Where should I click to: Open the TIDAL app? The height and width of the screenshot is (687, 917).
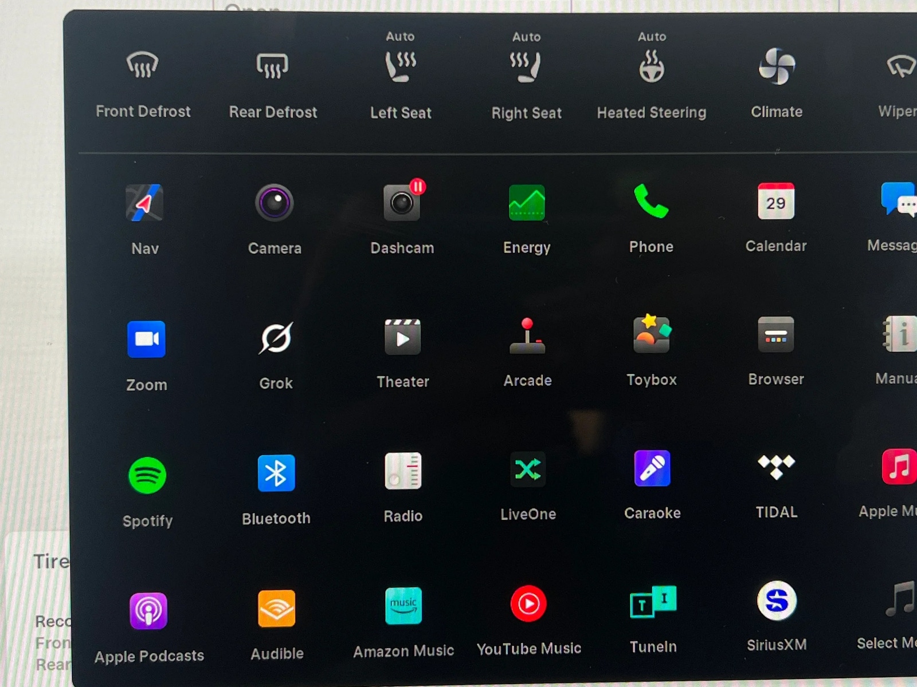coord(776,467)
